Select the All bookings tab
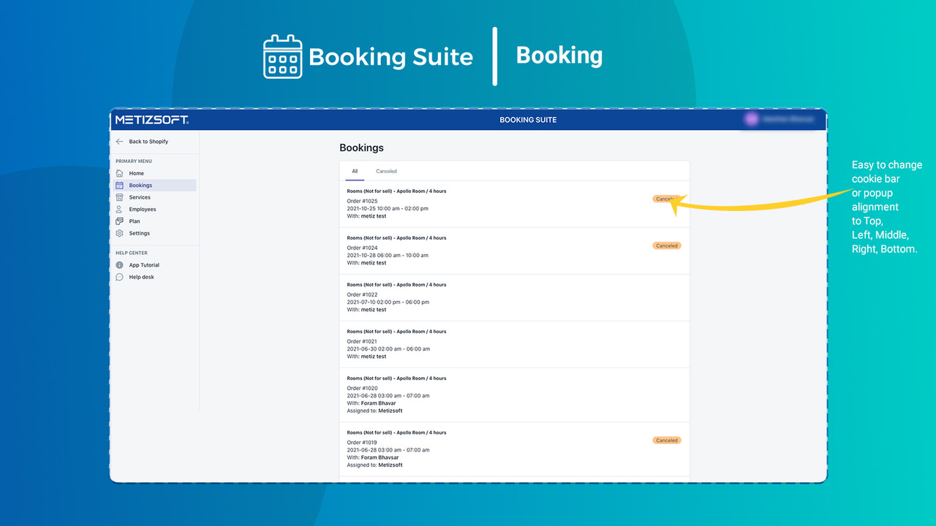 click(355, 171)
